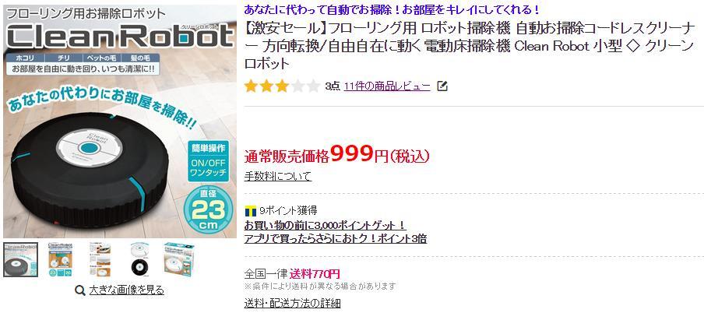
Task: Click the review edit pencil icon
Action: pyautogui.click(x=442, y=86)
